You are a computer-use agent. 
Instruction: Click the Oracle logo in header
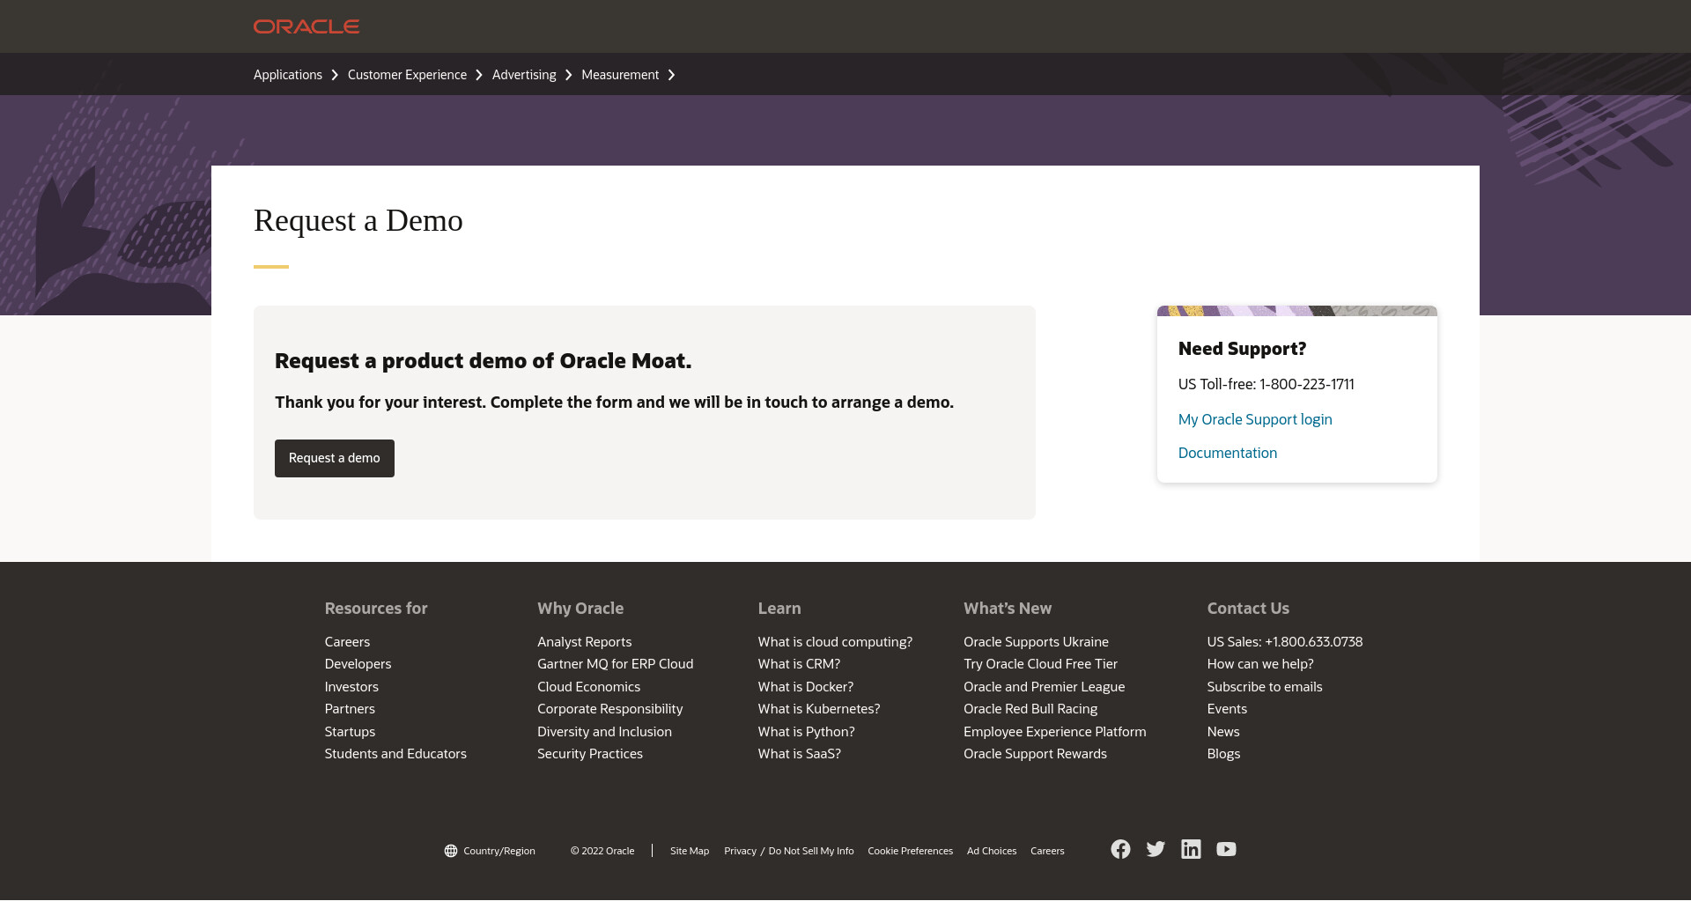306,26
